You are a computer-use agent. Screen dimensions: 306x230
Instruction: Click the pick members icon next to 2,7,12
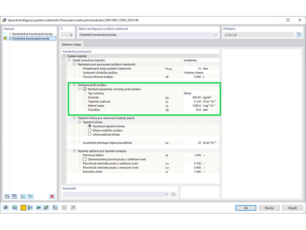click(x=299, y=35)
